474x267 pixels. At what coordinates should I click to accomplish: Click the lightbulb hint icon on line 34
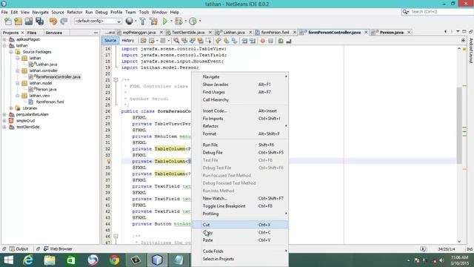[x=109, y=162]
